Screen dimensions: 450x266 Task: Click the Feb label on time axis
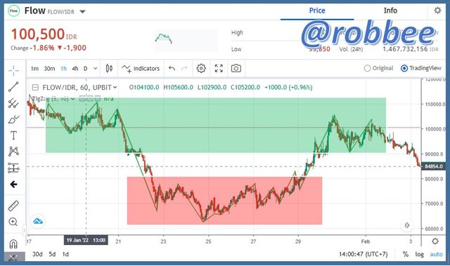coord(366,241)
